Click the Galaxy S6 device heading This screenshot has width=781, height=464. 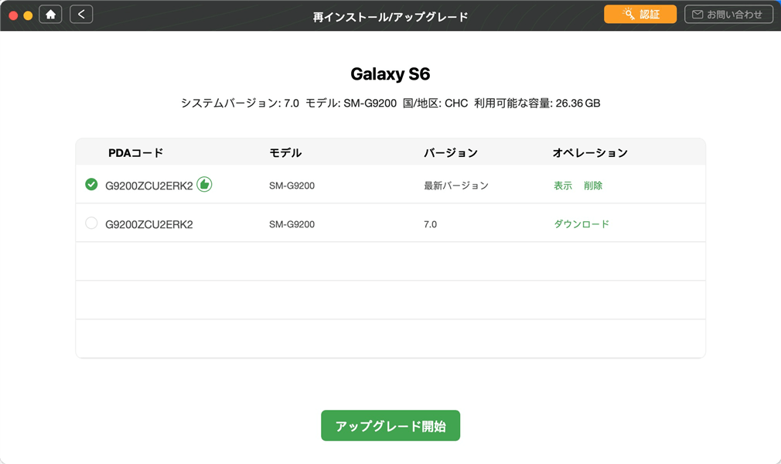[x=390, y=74]
